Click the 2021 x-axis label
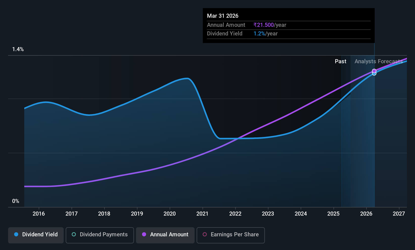The image size is (415, 250). point(202,214)
